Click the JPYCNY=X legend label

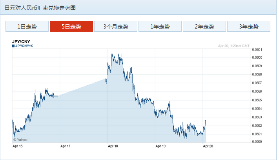click(x=24, y=46)
